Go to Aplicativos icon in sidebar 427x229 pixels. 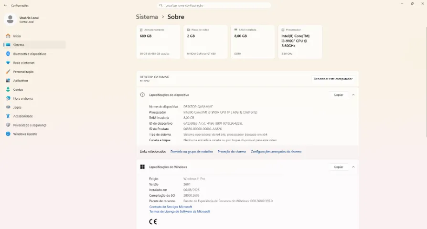[8, 81]
